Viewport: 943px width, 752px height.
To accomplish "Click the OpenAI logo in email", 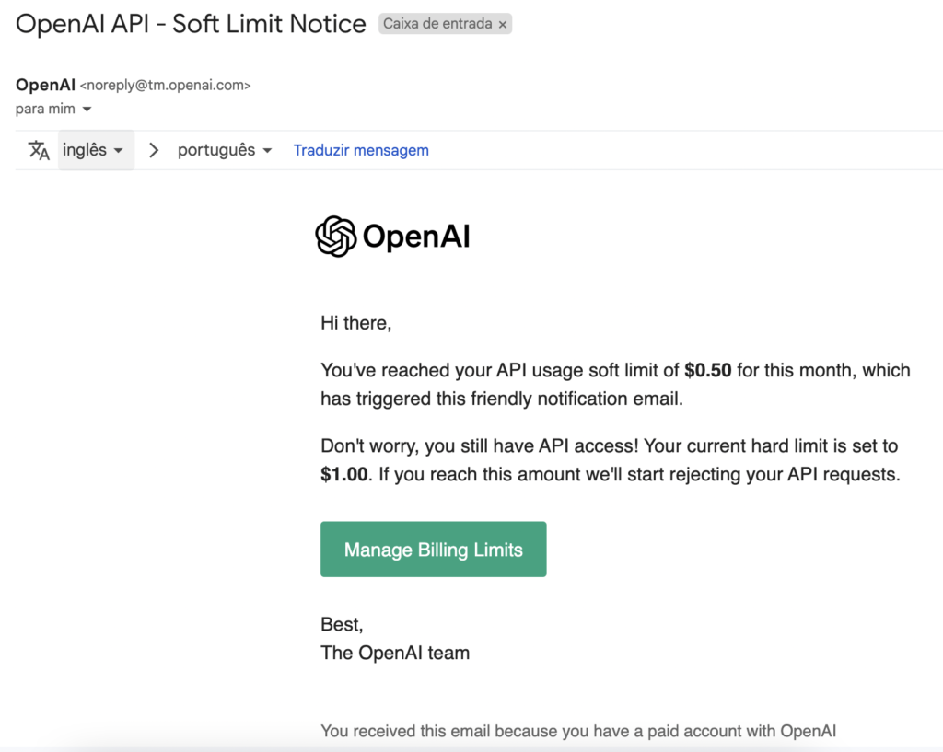I will pos(392,237).
